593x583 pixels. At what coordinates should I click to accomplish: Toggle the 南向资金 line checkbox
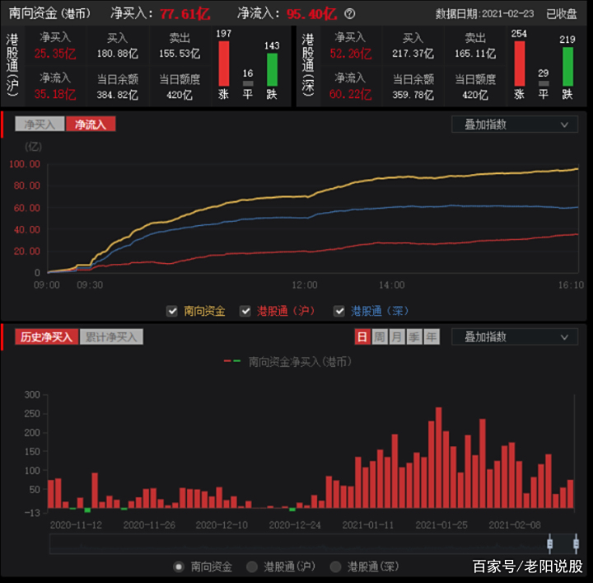[172, 311]
